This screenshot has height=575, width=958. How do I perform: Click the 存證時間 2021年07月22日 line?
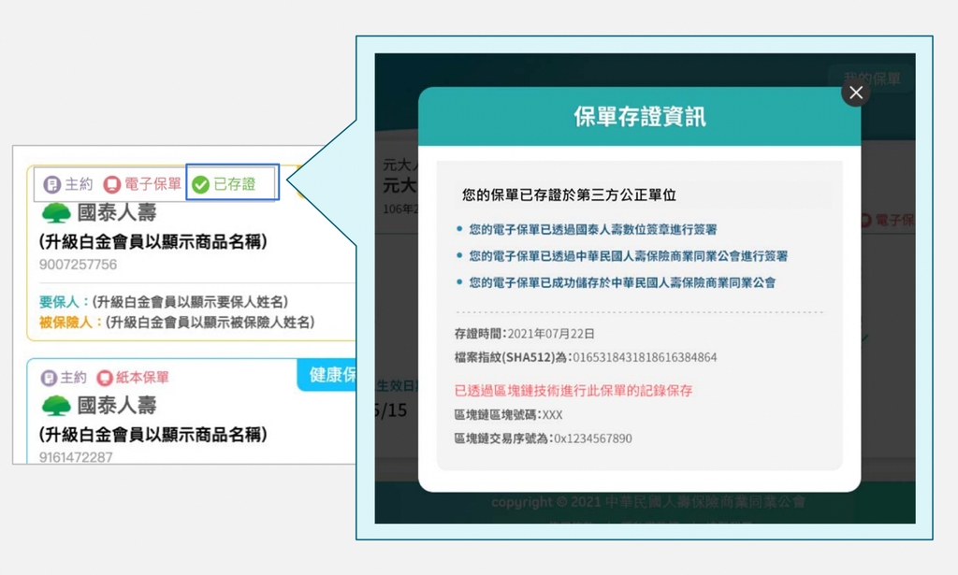point(524,333)
